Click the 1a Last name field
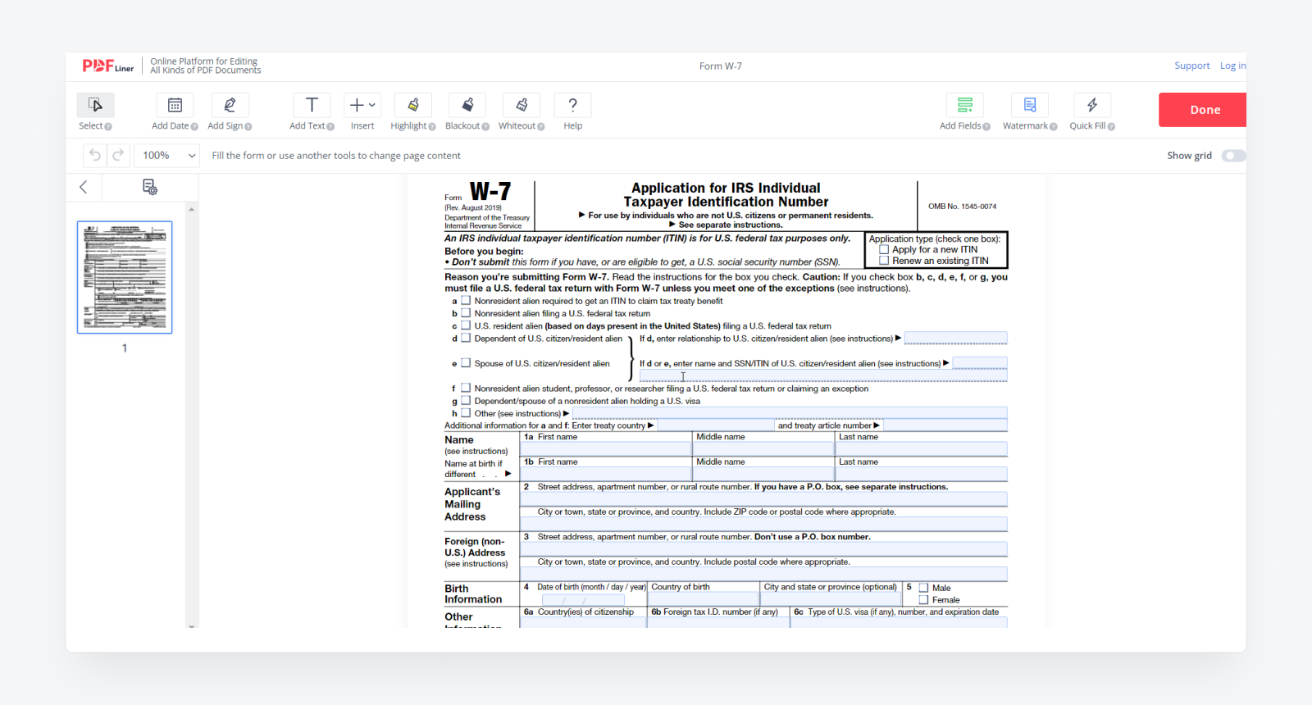This screenshot has height=705, width=1312. click(922, 449)
